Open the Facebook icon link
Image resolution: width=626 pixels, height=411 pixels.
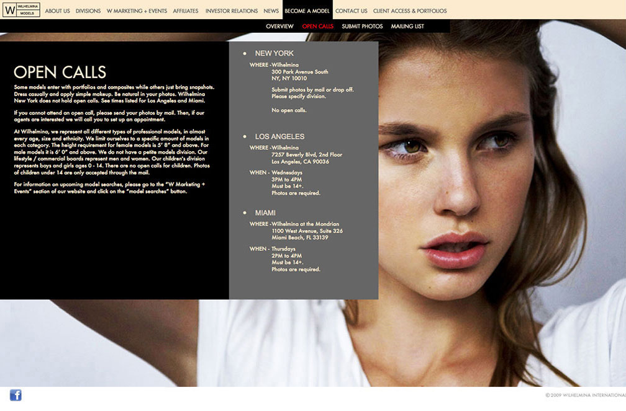[16, 395]
